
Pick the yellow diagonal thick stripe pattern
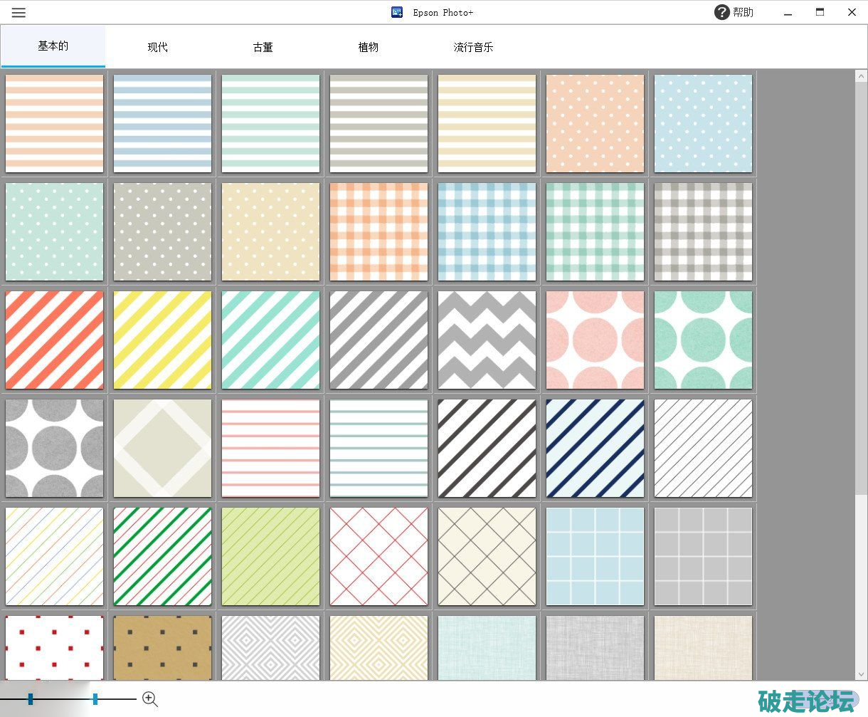(x=162, y=340)
